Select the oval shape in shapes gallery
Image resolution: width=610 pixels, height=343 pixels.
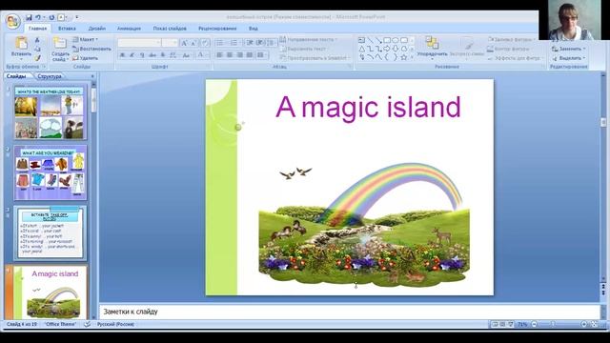(396, 40)
